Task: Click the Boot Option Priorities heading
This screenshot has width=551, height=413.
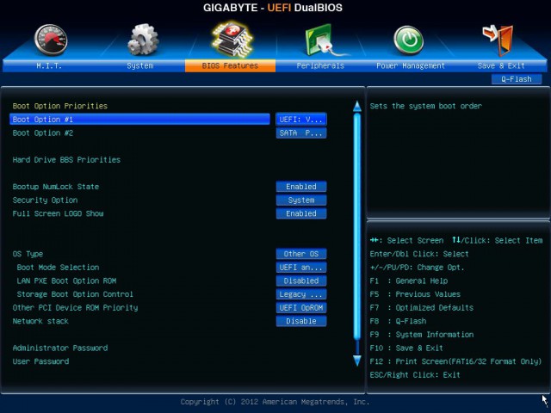Action: pos(59,106)
